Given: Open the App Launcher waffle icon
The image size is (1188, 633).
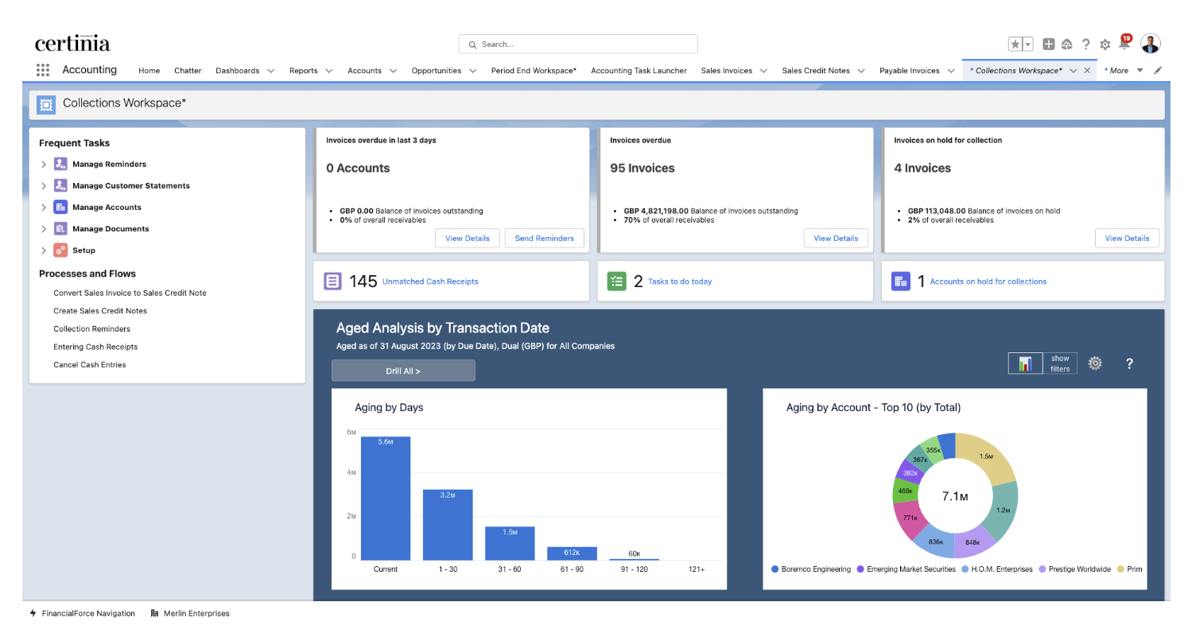Looking at the screenshot, I should [42, 70].
